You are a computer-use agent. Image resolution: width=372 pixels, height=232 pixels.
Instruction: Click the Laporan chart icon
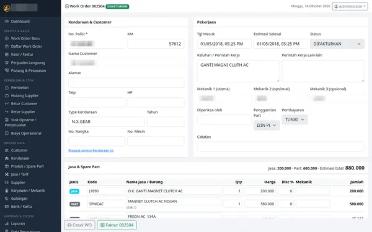pos(7,223)
